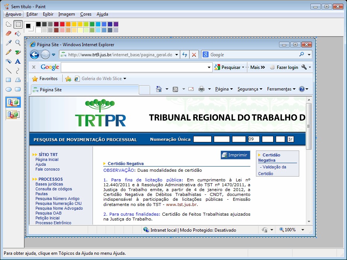This screenshot has height=260, width=347.
Task: Choose the Eraser tool
Action: pyautogui.click(x=9, y=34)
